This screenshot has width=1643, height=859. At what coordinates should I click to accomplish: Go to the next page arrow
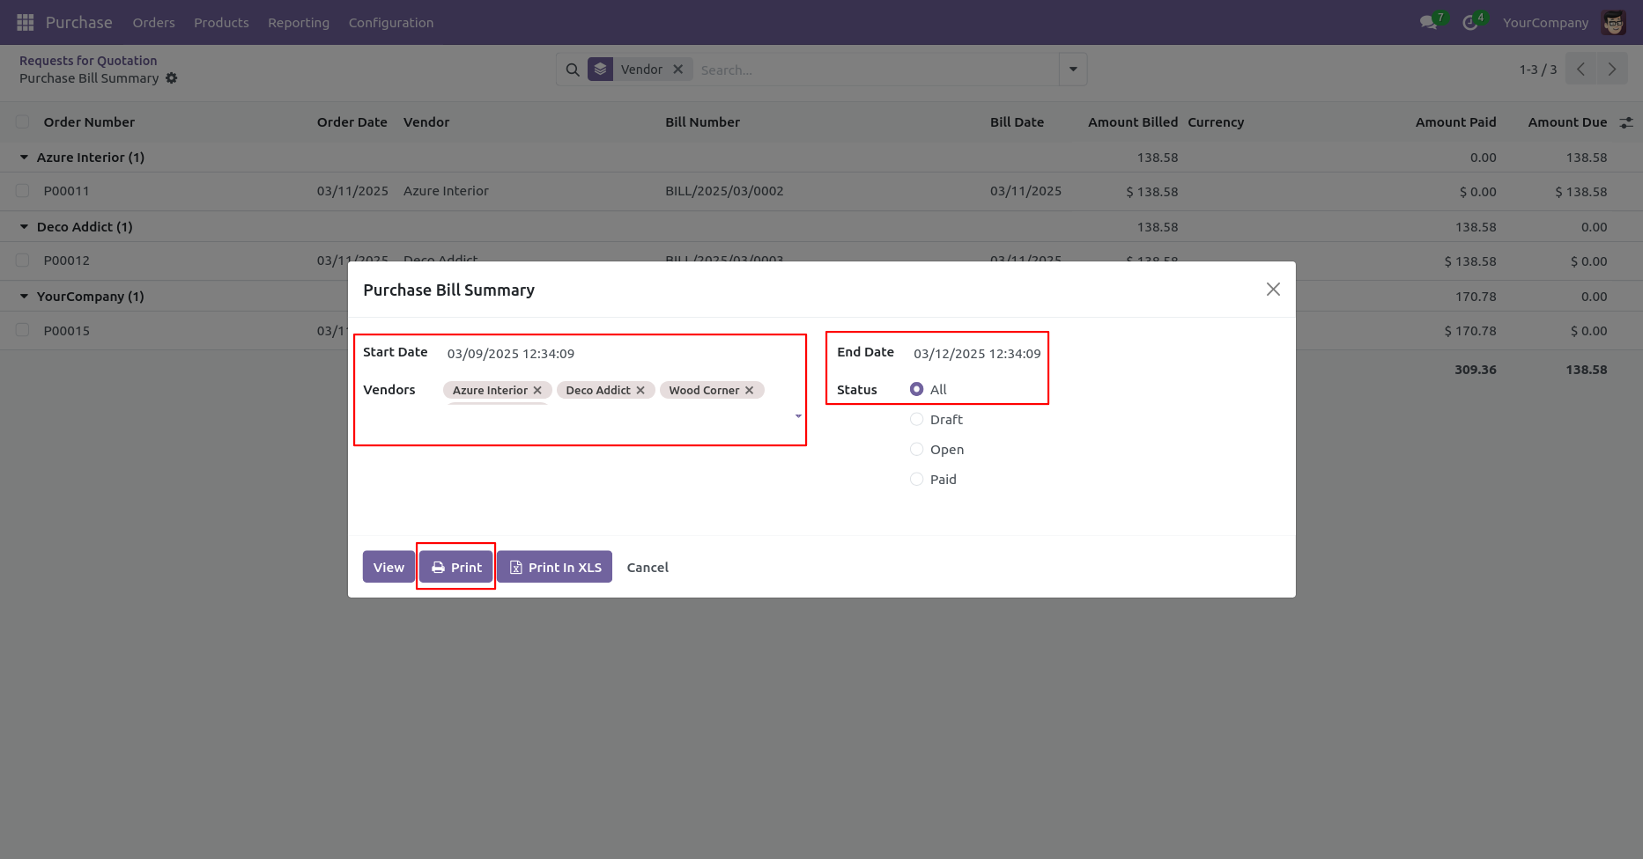(x=1612, y=70)
